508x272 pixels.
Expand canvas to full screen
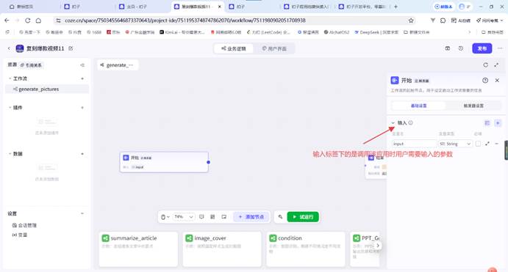pyautogui.click(x=496, y=65)
